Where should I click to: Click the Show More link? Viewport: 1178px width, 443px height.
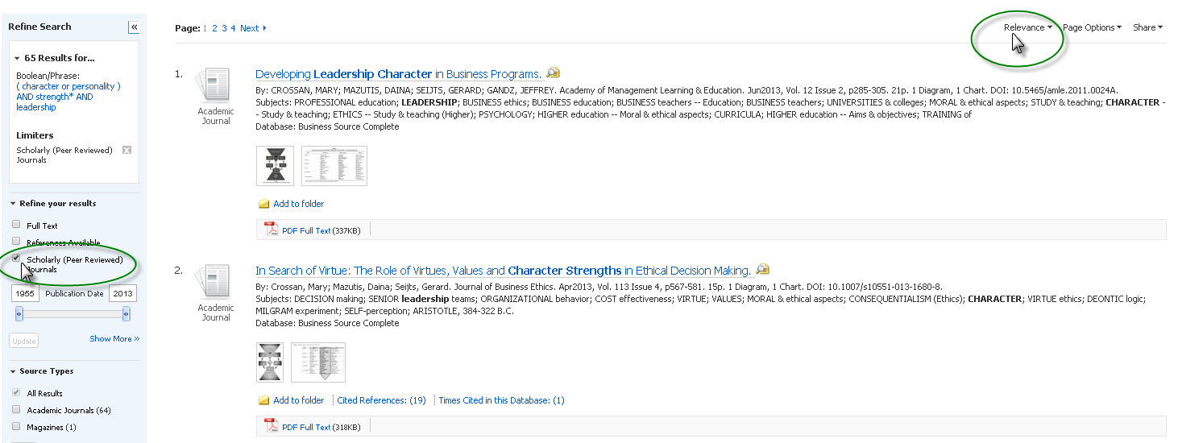tap(114, 339)
